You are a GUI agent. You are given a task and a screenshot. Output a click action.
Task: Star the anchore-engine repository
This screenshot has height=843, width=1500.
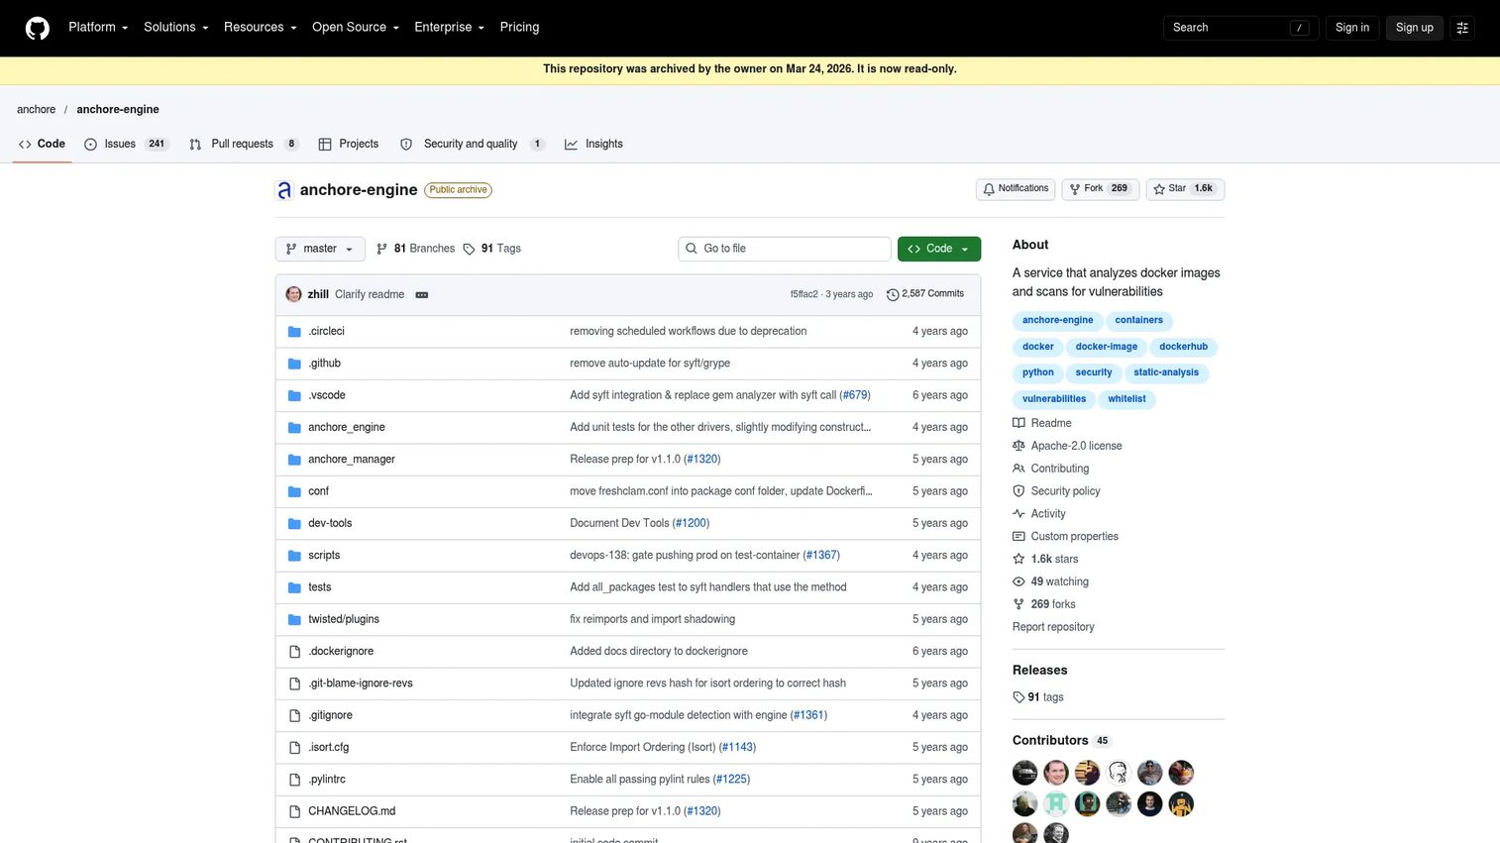pos(1185,189)
